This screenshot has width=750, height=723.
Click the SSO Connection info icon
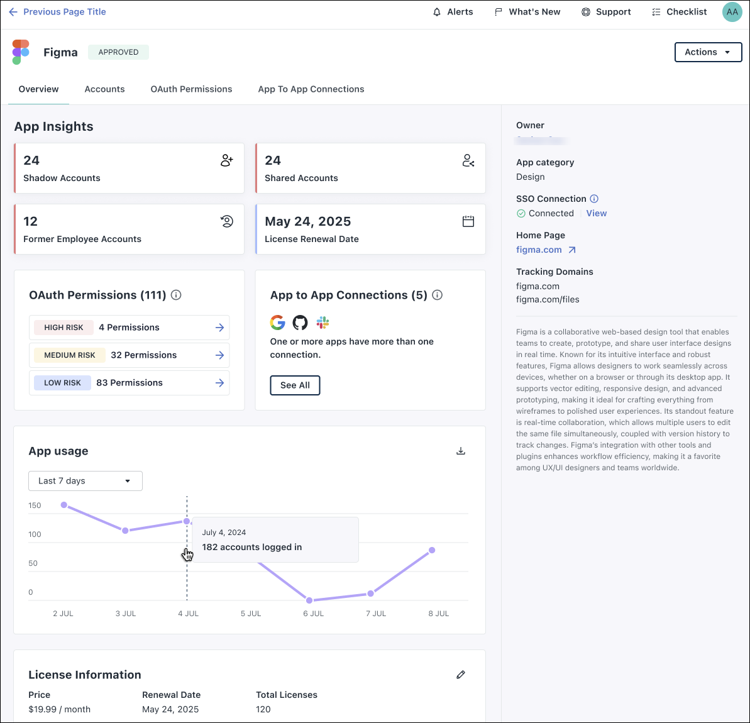[x=594, y=199]
